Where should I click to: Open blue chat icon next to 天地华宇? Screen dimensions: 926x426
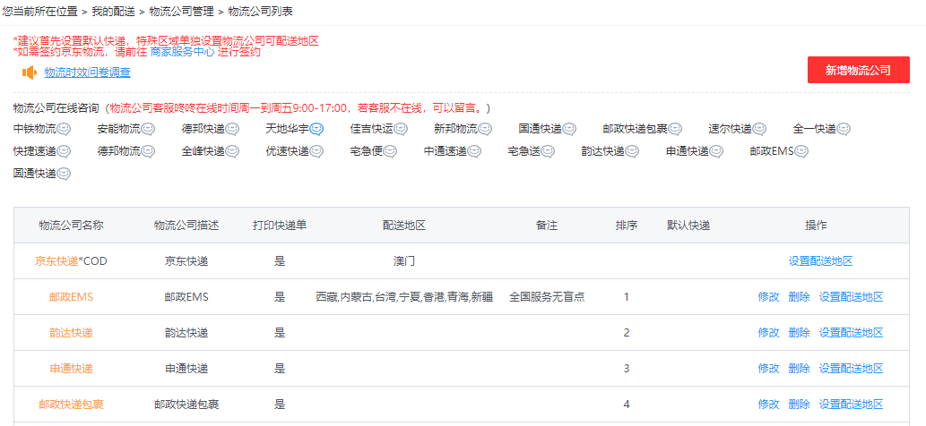pos(316,129)
